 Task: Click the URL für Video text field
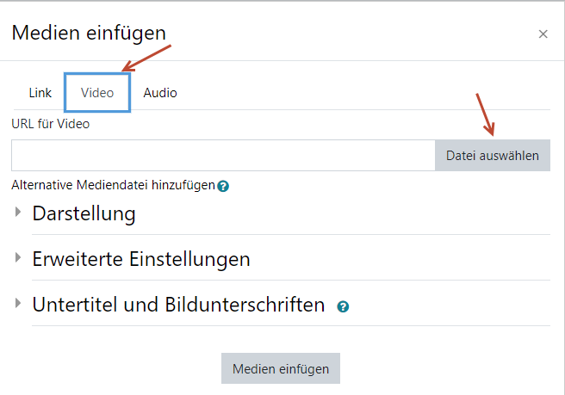pos(223,156)
